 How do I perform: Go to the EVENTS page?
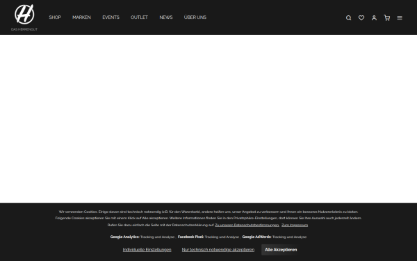111,17
